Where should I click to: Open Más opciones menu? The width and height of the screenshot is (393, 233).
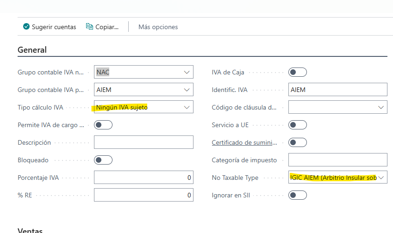coord(158,27)
